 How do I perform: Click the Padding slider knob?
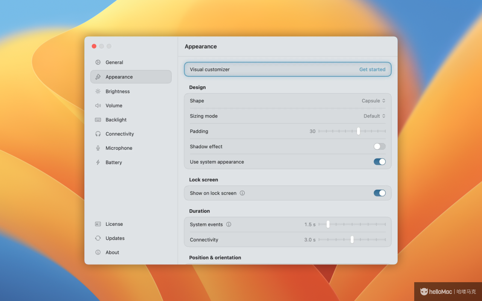pyautogui.click(x=358, y=131)
